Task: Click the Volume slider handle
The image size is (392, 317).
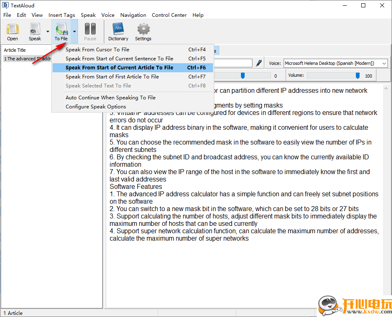Action: (358, 76)
